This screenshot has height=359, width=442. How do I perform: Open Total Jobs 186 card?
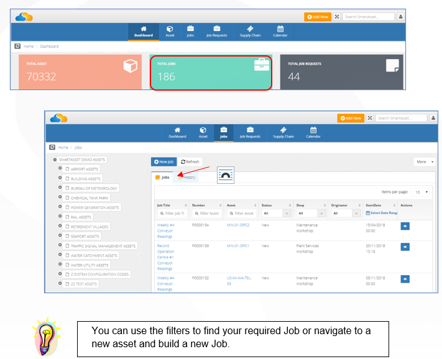click(211, 73)
